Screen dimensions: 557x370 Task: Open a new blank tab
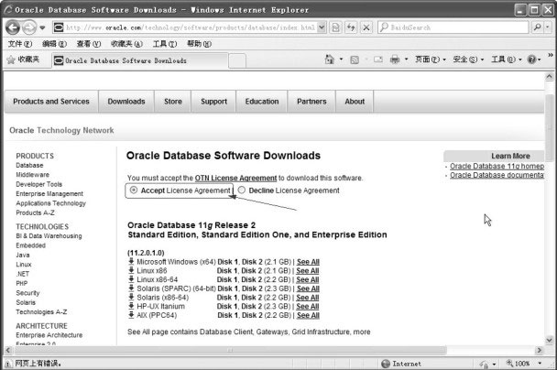(x=237, y=60)
